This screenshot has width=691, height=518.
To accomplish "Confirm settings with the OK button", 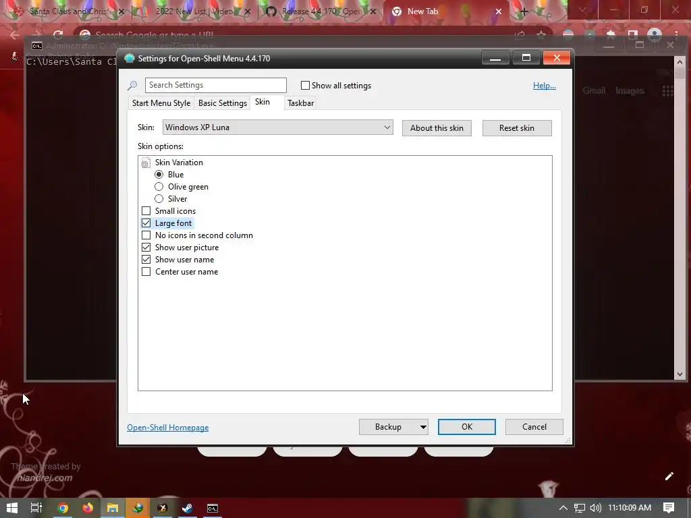I will pos(467,427).
